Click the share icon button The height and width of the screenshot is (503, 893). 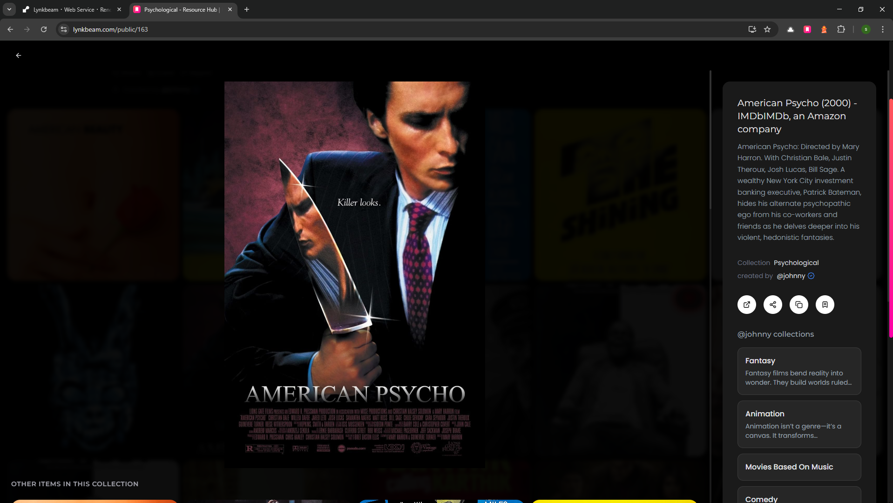(773, 305)
